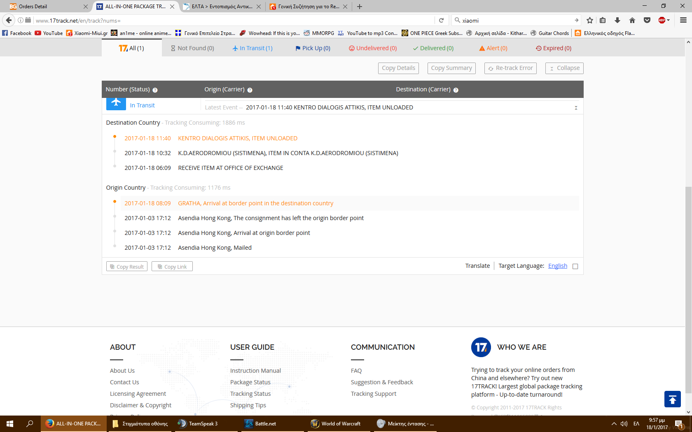Collapse all tracking results
The height and width of the screenshot is (432, 692).
[564, 68]
